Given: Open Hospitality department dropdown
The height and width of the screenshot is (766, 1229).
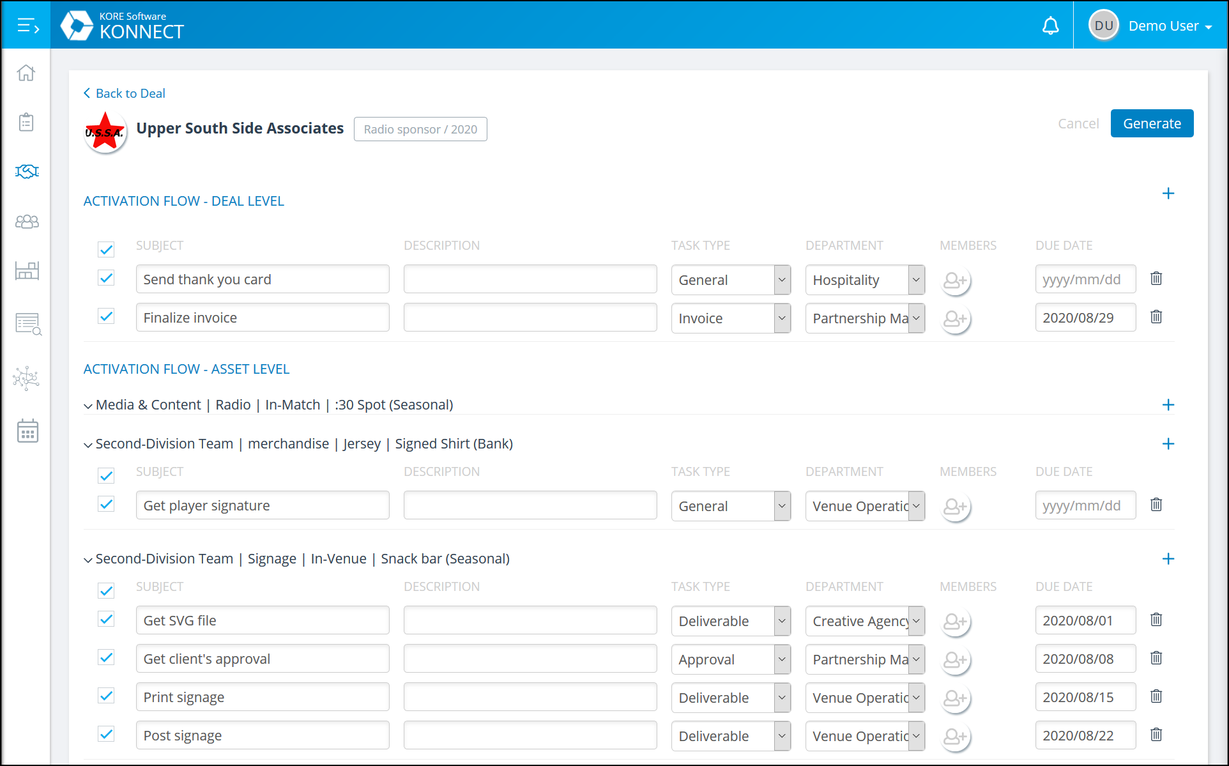Looking at the screenshot, I should [865, 280].
